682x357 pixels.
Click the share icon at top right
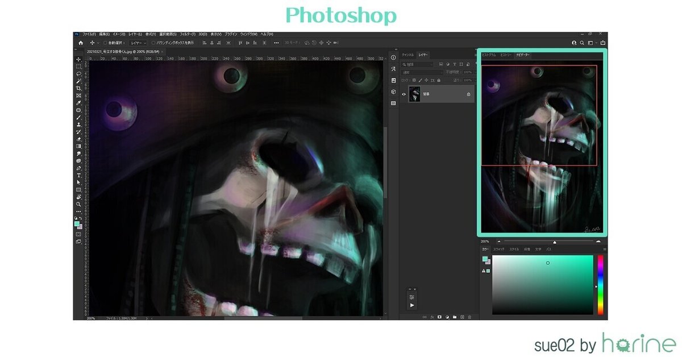tap(603, 43)
